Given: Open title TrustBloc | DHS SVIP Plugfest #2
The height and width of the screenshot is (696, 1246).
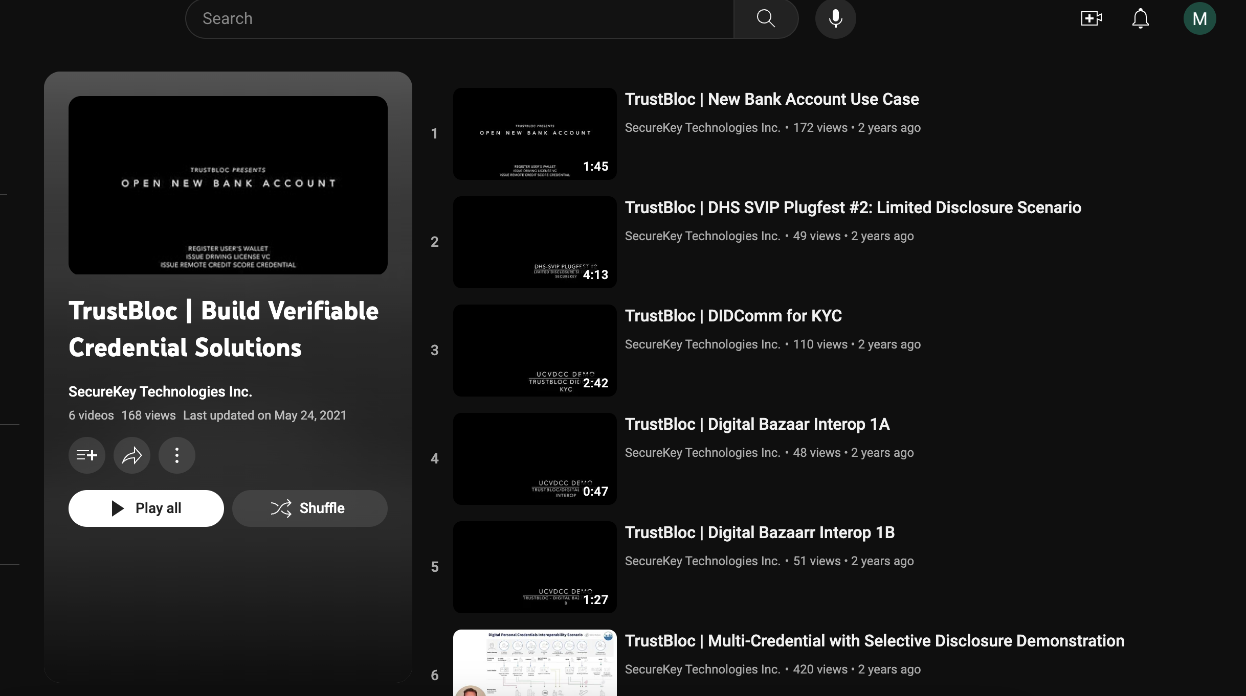Looking at the screenshot, I should (853, 207).
